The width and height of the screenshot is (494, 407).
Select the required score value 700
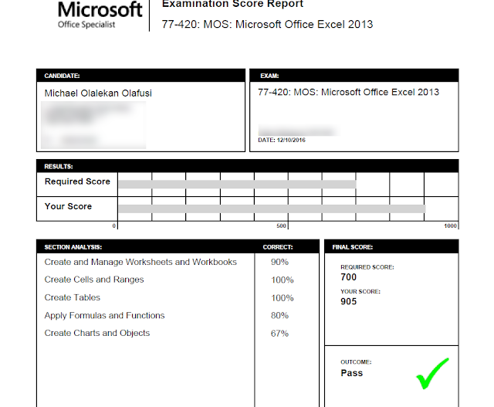(348, 277)
